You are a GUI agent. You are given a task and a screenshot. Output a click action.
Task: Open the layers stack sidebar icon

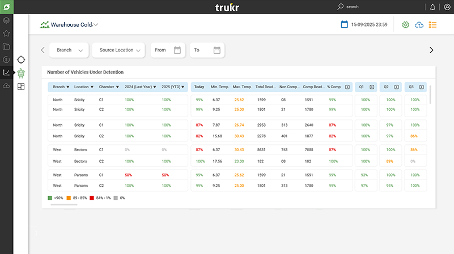point(6,20)
